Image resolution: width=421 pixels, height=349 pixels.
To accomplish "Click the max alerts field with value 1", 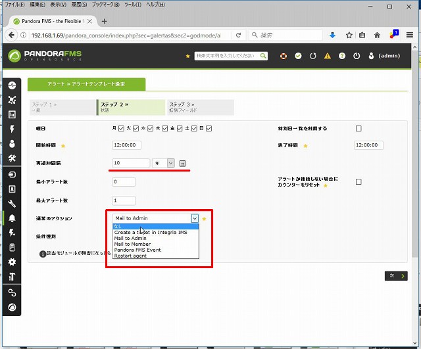I will coord(124,200).
